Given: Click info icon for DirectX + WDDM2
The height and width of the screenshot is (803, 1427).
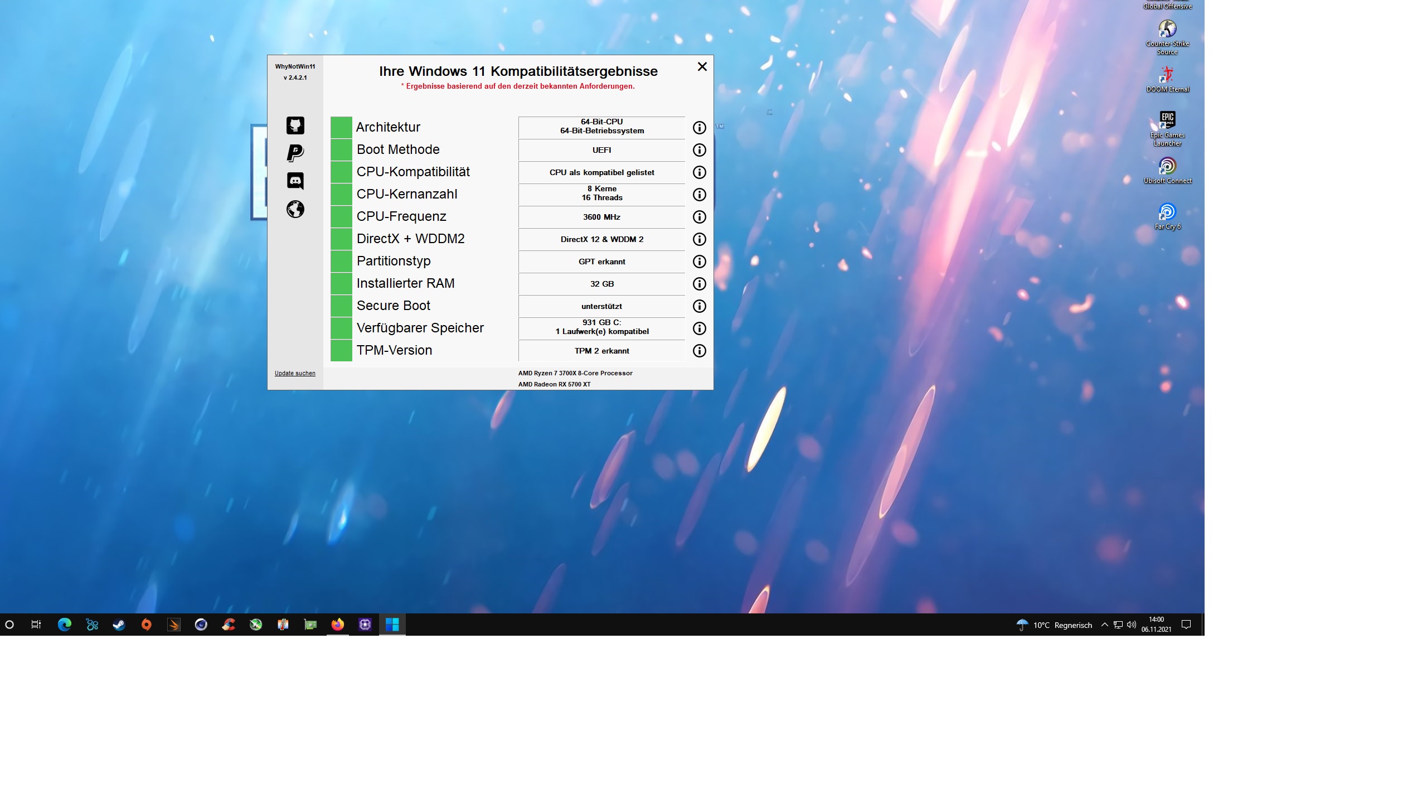Looking at the screenshot, I should (x=699, y=239).
